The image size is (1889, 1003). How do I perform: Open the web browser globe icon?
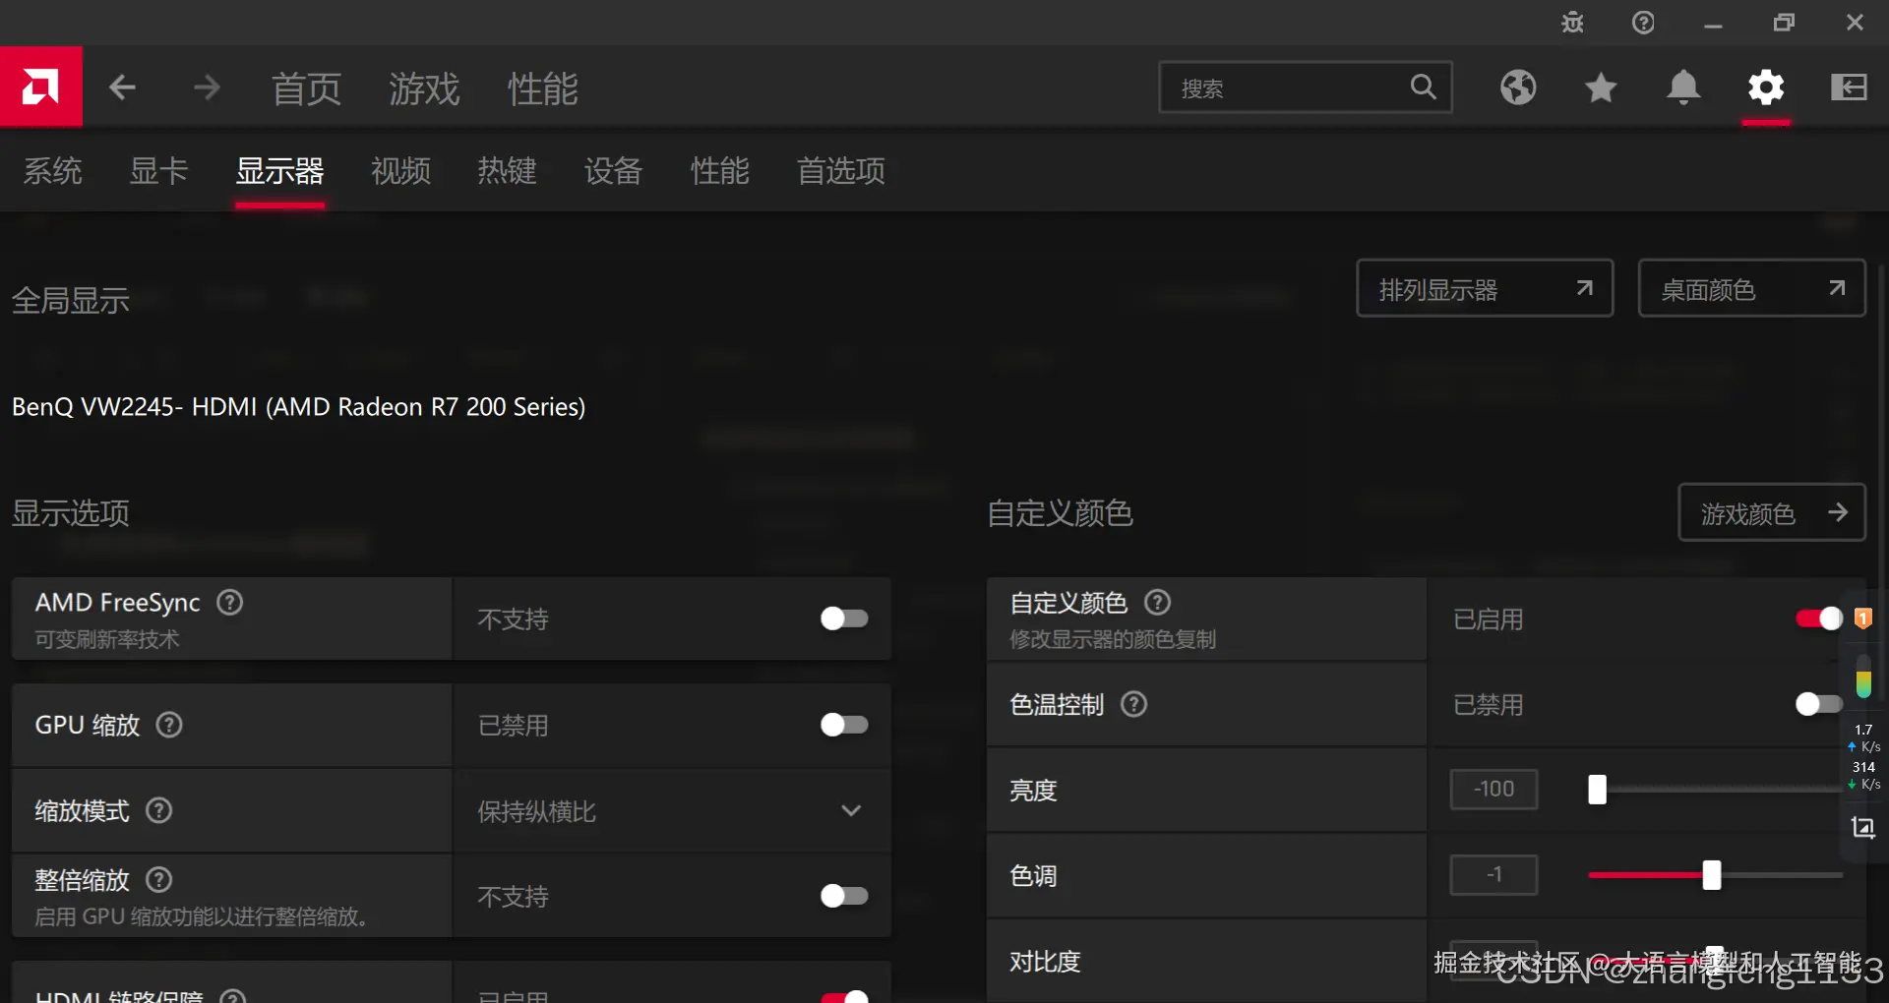pos(1518,88)
